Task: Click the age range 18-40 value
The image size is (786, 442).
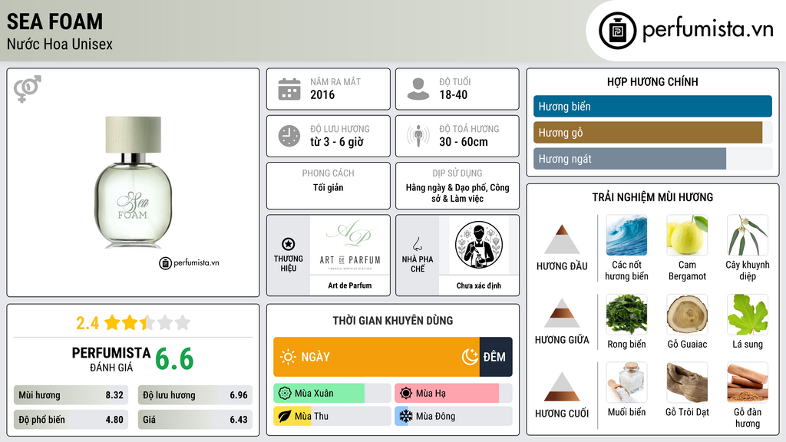Action: pyautogui.click(x=454, y=94)
